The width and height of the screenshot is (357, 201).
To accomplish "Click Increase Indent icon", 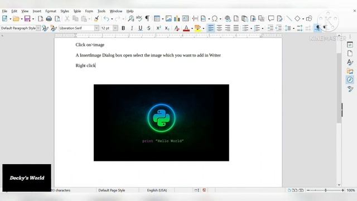I will [x=270, y=28].
